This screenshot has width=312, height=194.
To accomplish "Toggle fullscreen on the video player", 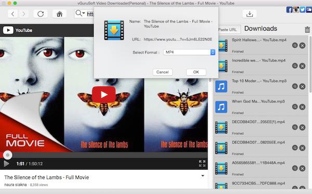I will tap(202, 163).
